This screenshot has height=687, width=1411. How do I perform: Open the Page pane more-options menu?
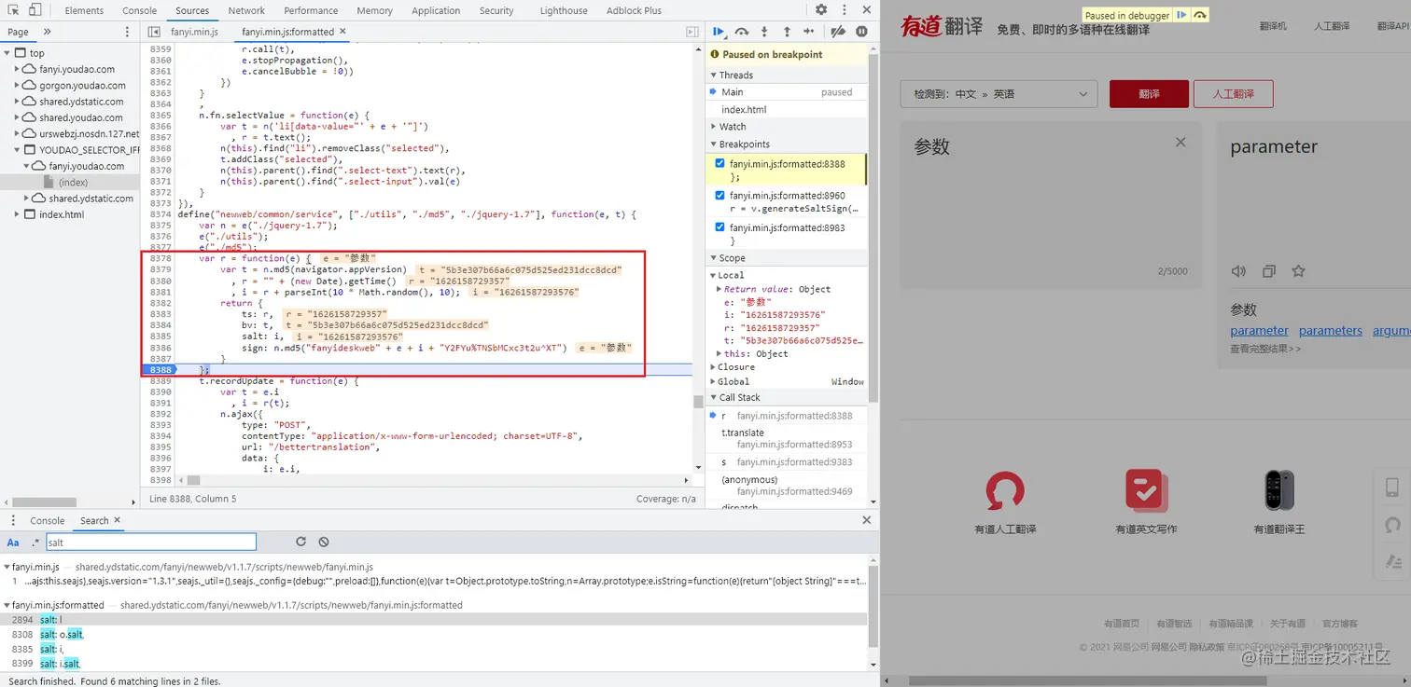point(128,32)
